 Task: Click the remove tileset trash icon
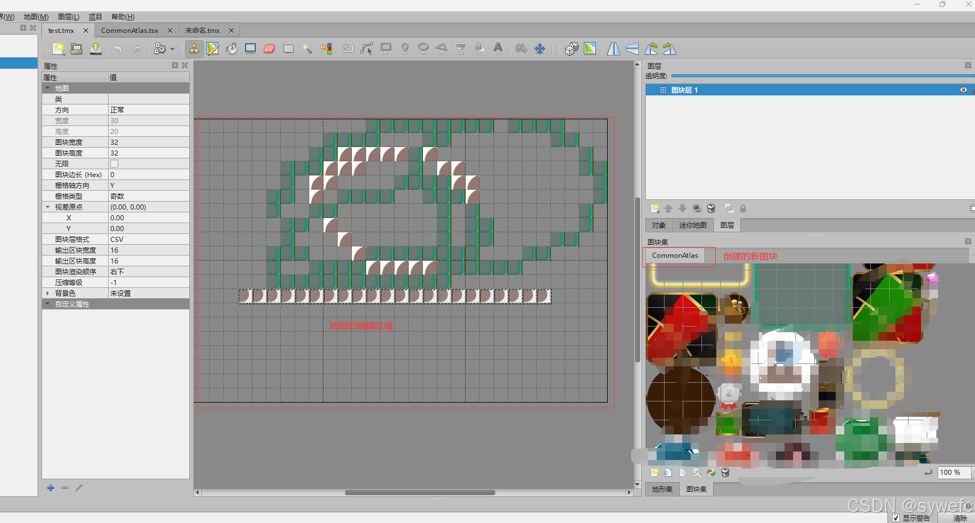point(725,472)
